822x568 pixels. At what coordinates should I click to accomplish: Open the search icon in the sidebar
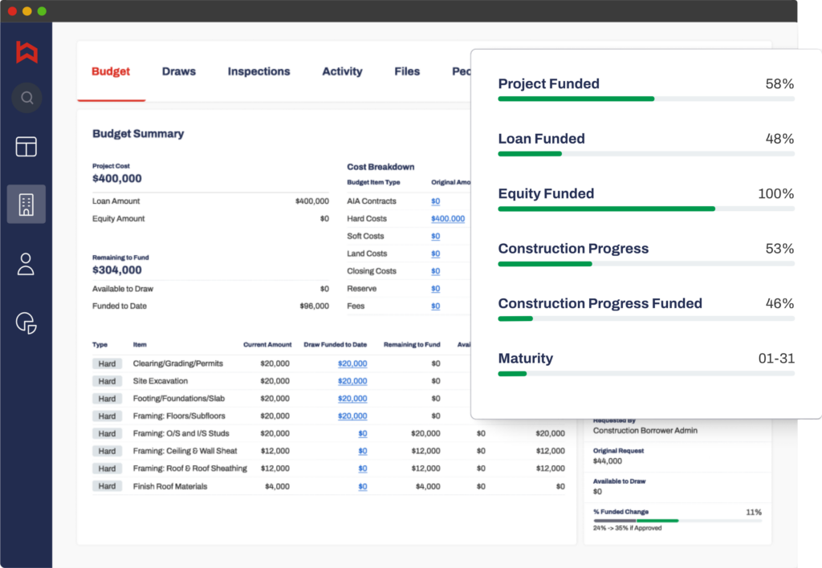click(x=26, y=97)
